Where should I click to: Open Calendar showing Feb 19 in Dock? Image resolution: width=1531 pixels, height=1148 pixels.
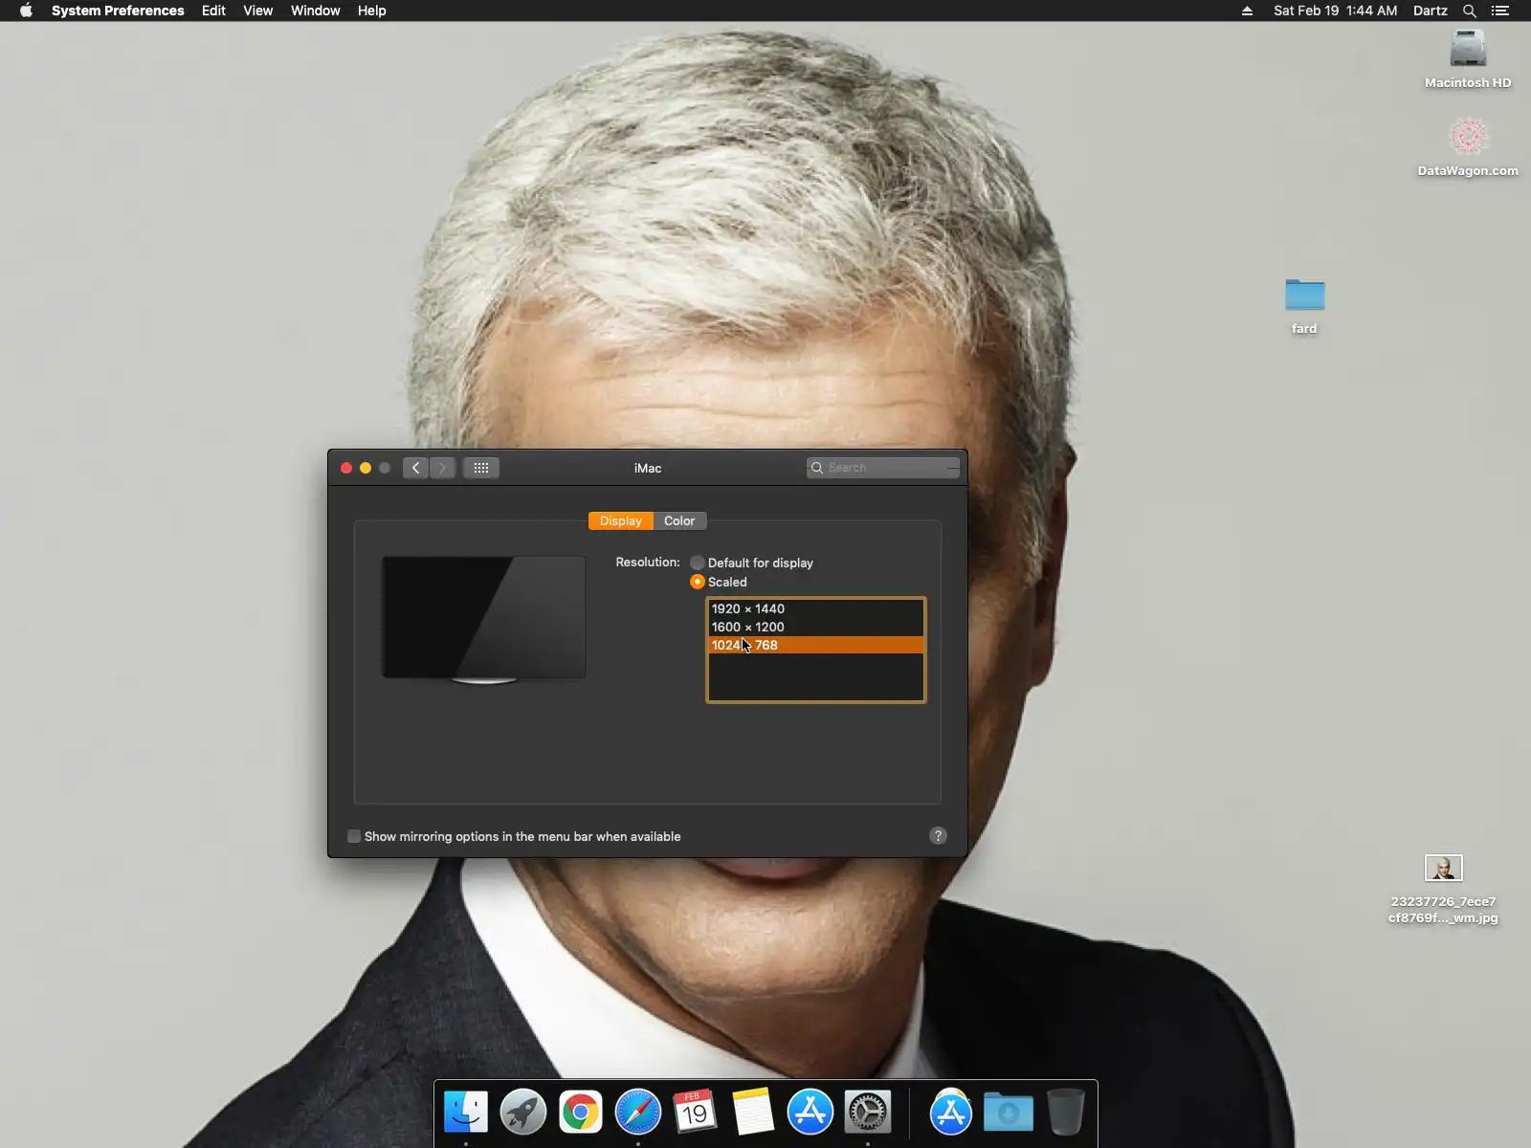(696, 1112)
